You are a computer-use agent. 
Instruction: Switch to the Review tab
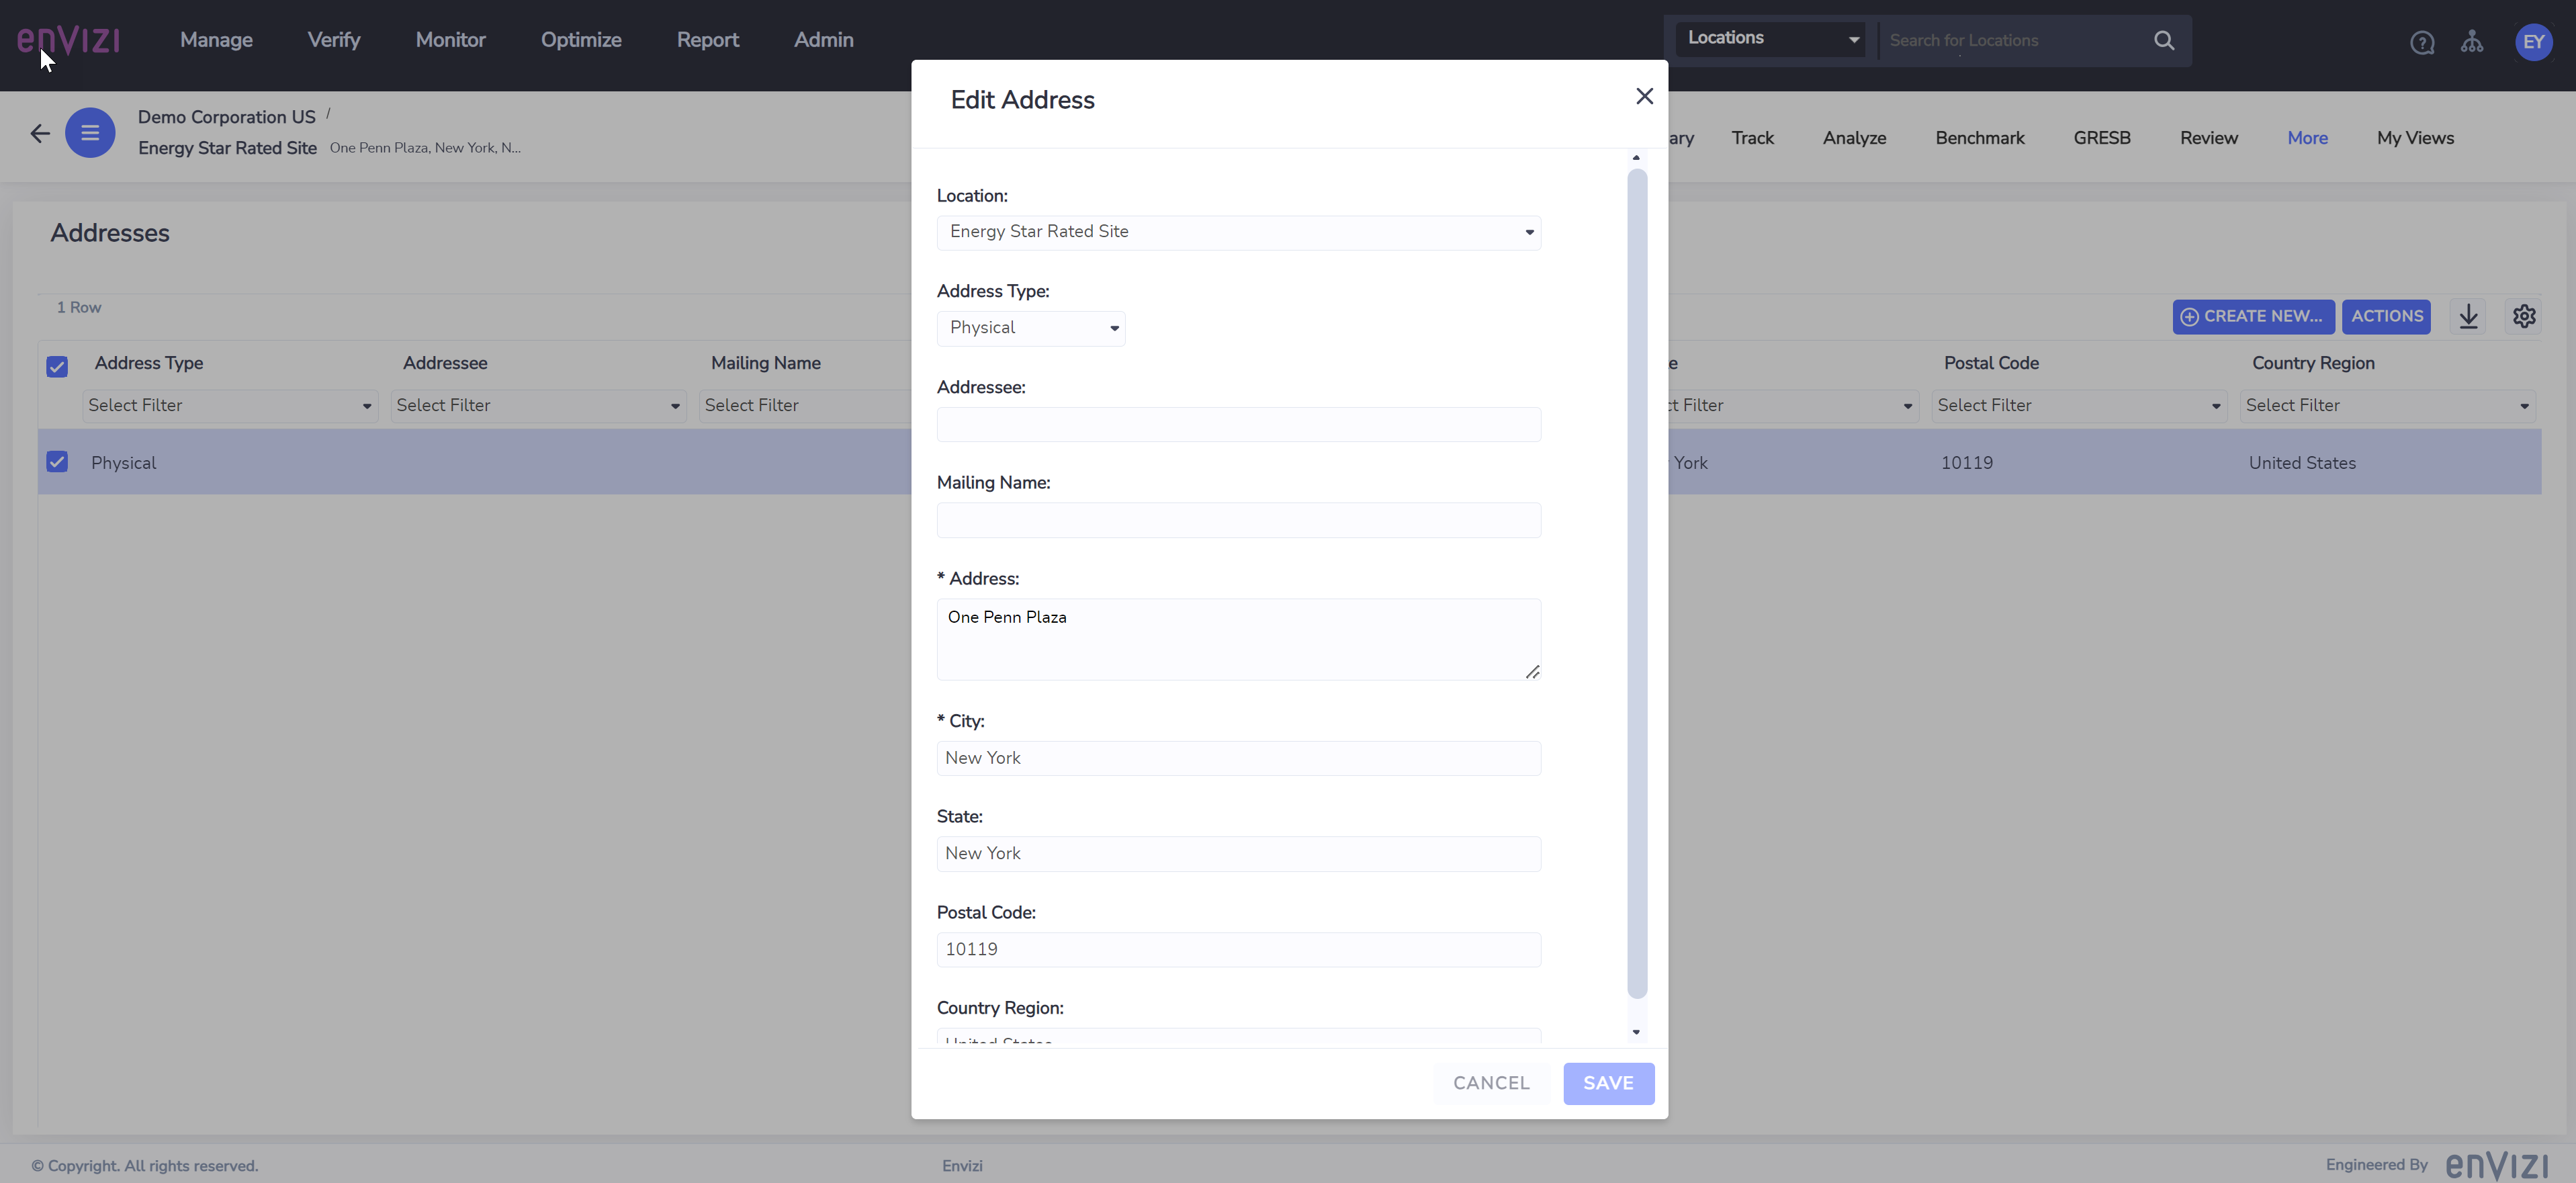coord(2208,138)
